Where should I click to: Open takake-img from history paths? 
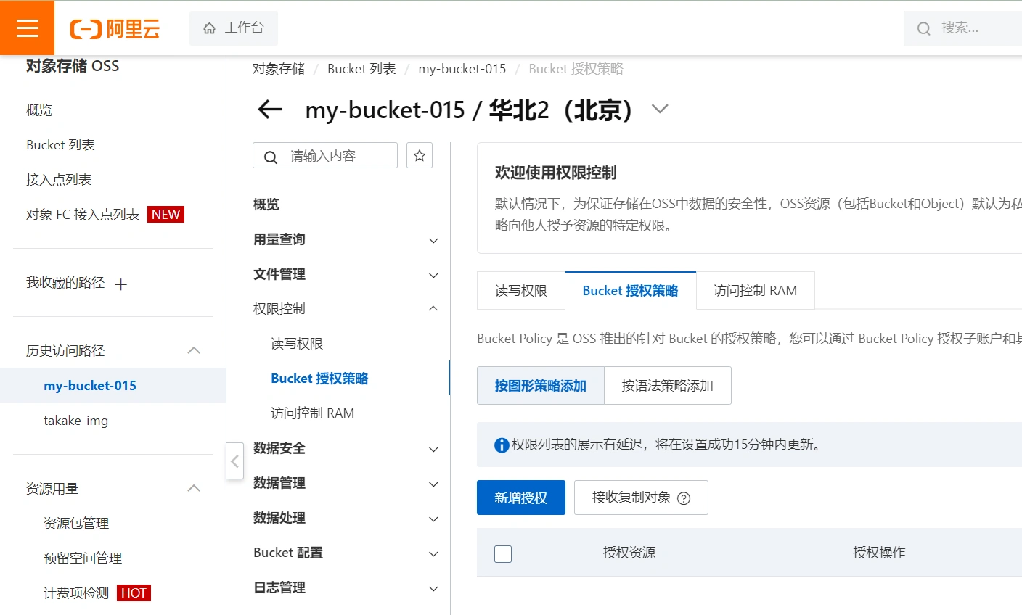75,421
